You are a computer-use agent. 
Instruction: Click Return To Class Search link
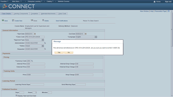click(x=91, y=21)
